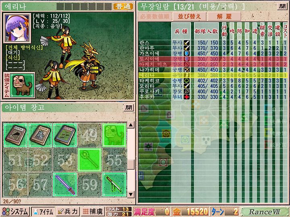Click the 解雇 dismiss button
Screen dimensions: 290x217
(x=224, y=16)
